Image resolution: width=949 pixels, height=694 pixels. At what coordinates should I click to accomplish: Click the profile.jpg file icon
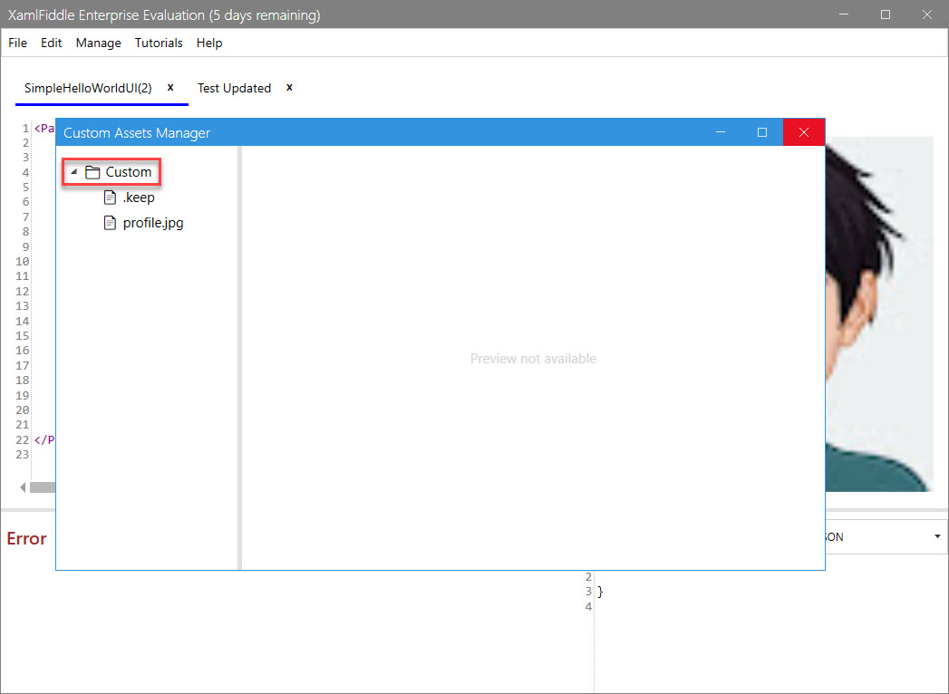click(x=110, y=223)
